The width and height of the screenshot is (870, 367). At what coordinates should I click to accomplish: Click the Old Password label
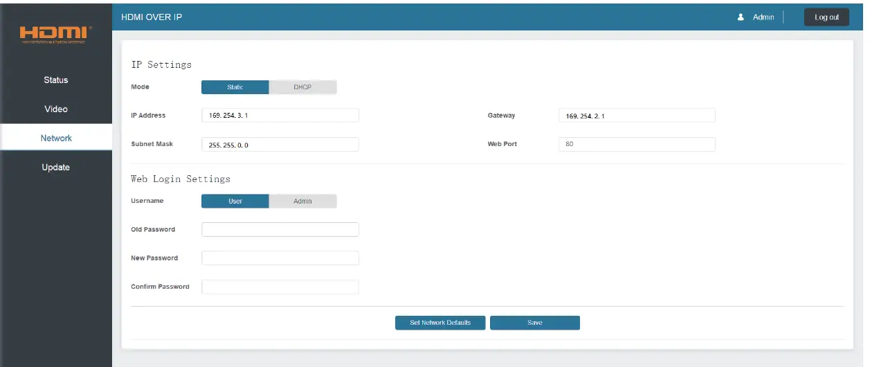153,229
